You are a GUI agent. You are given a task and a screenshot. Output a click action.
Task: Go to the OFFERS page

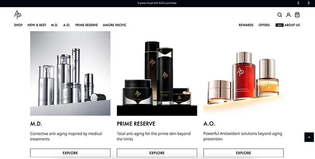point(264,25)
